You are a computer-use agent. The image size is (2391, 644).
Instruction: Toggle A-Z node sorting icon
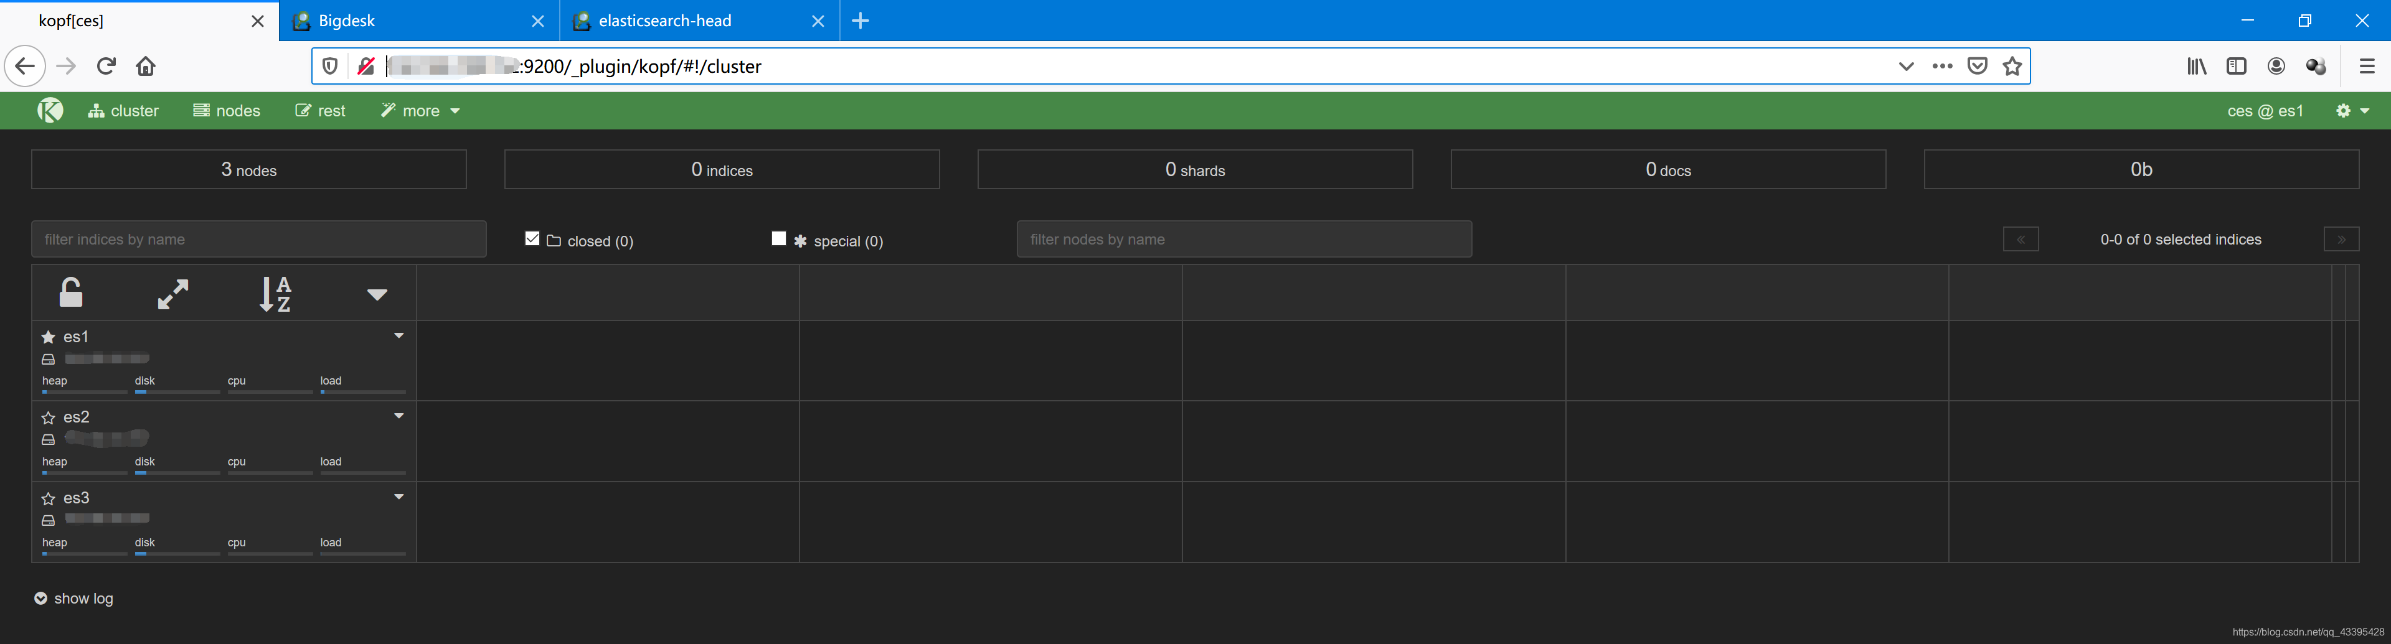275,294
